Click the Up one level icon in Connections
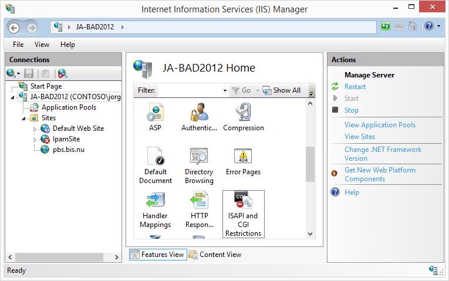 [x=45, y=73]
